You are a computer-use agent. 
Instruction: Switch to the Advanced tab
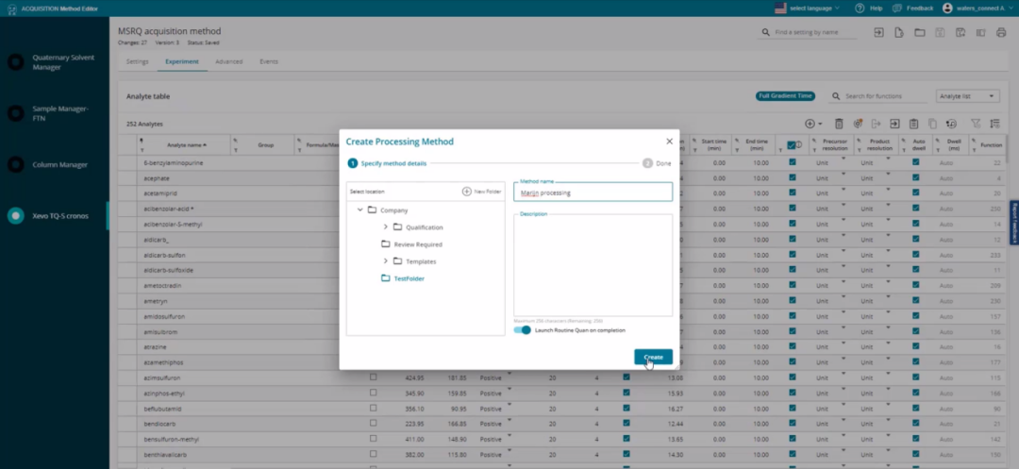tap(228, 61)
